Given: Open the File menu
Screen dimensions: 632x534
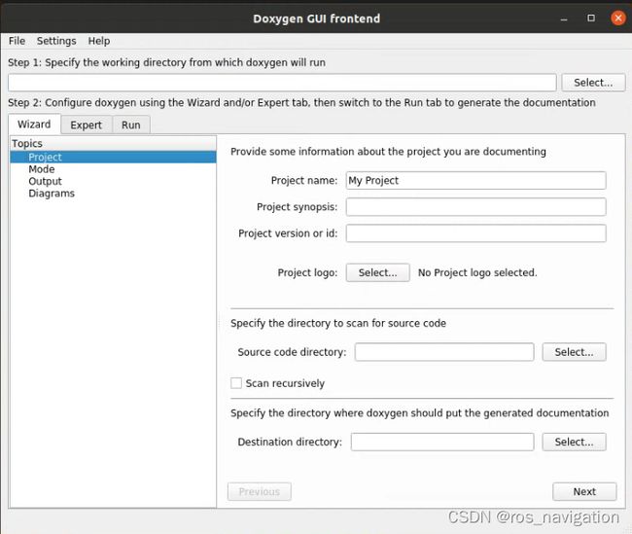Looking at the screenshot, I should pos(17,41).
